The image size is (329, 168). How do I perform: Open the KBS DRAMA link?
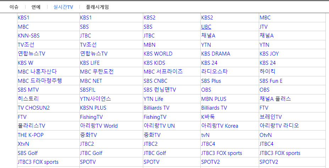point(216,54)
